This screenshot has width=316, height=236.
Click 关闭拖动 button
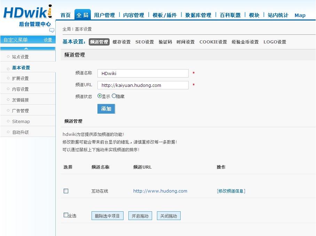coord(169,216)
